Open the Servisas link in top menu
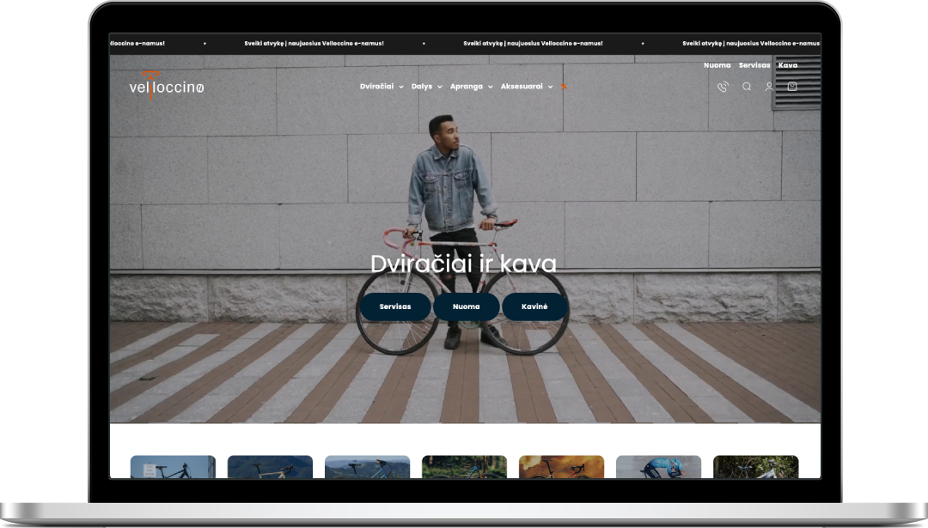 tap(754, 65)
